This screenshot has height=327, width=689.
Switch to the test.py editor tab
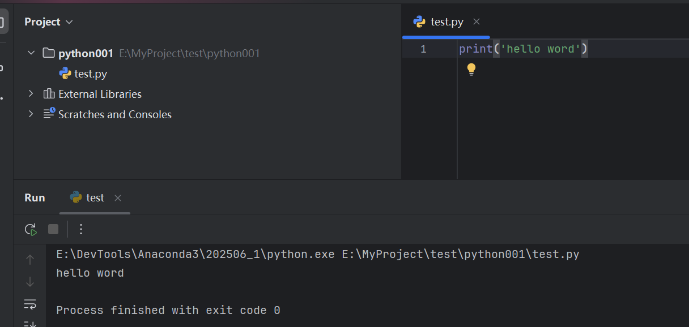pos(447,22)
